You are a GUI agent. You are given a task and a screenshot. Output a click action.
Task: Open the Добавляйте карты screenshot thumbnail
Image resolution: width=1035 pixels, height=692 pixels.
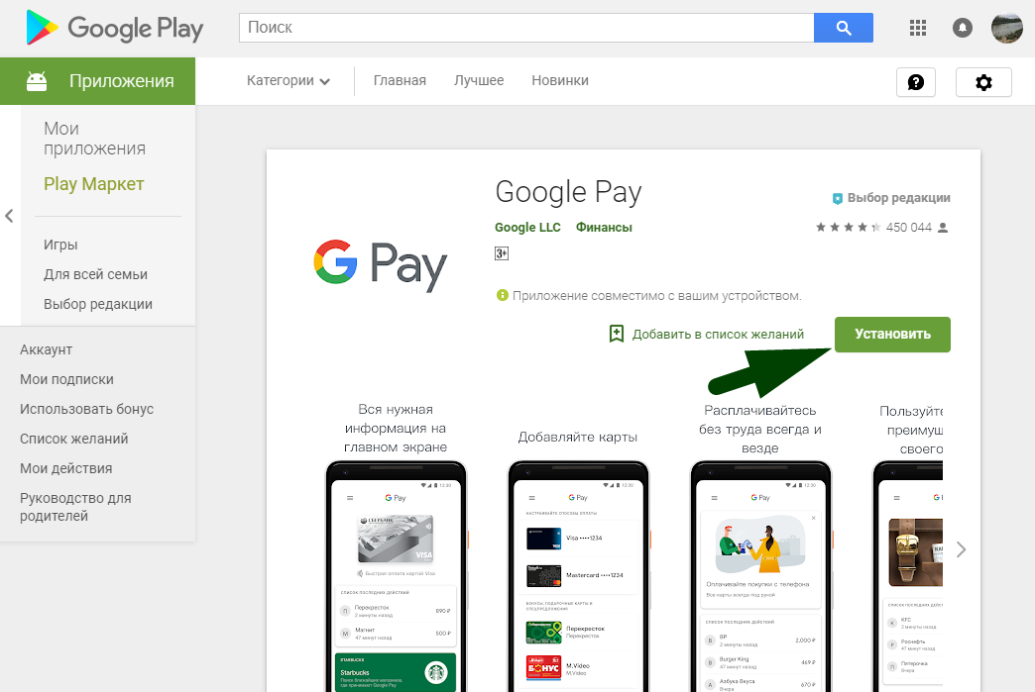click(578, 576)
